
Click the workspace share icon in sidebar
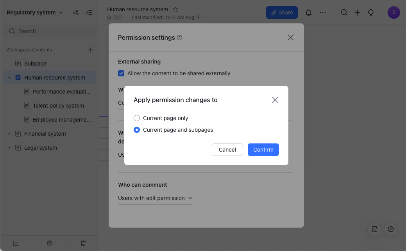click(x=76, y=12)
